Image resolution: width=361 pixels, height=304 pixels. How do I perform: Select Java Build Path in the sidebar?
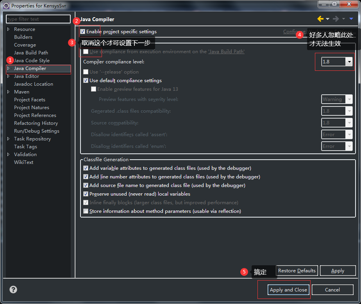[31, 52]
